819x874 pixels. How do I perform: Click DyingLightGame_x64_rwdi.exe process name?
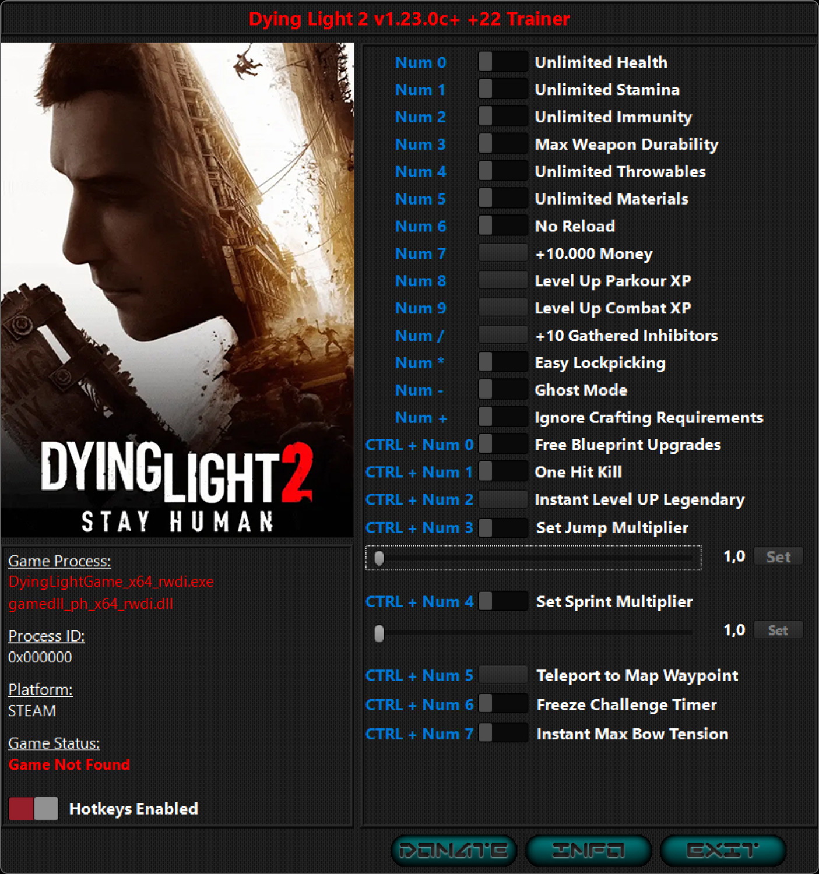(x=111, y=582)
